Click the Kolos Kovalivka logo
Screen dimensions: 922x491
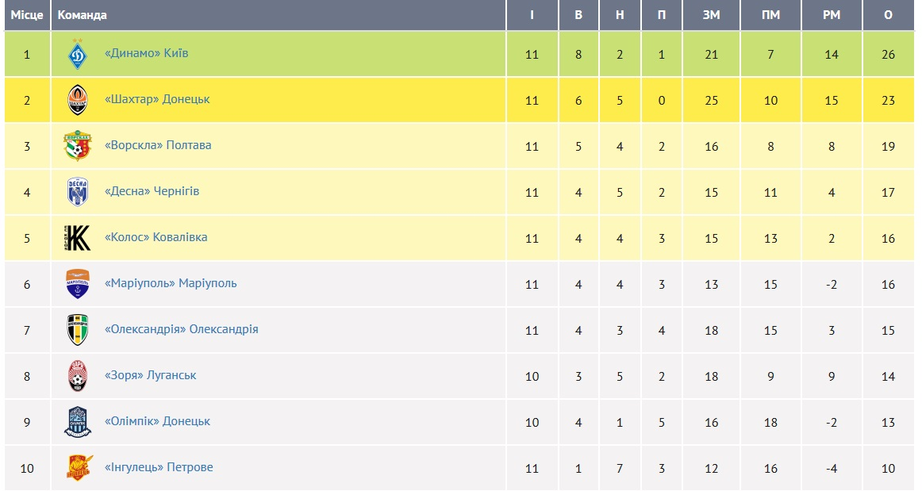78,238
